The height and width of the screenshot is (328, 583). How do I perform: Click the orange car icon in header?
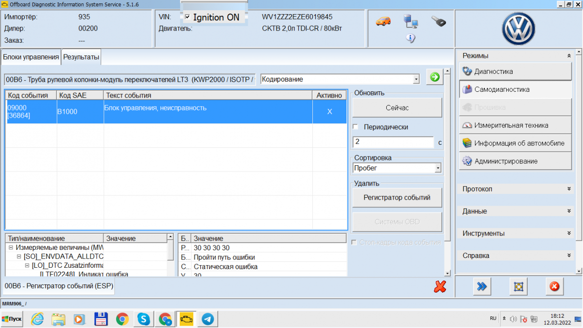[383, 21]
